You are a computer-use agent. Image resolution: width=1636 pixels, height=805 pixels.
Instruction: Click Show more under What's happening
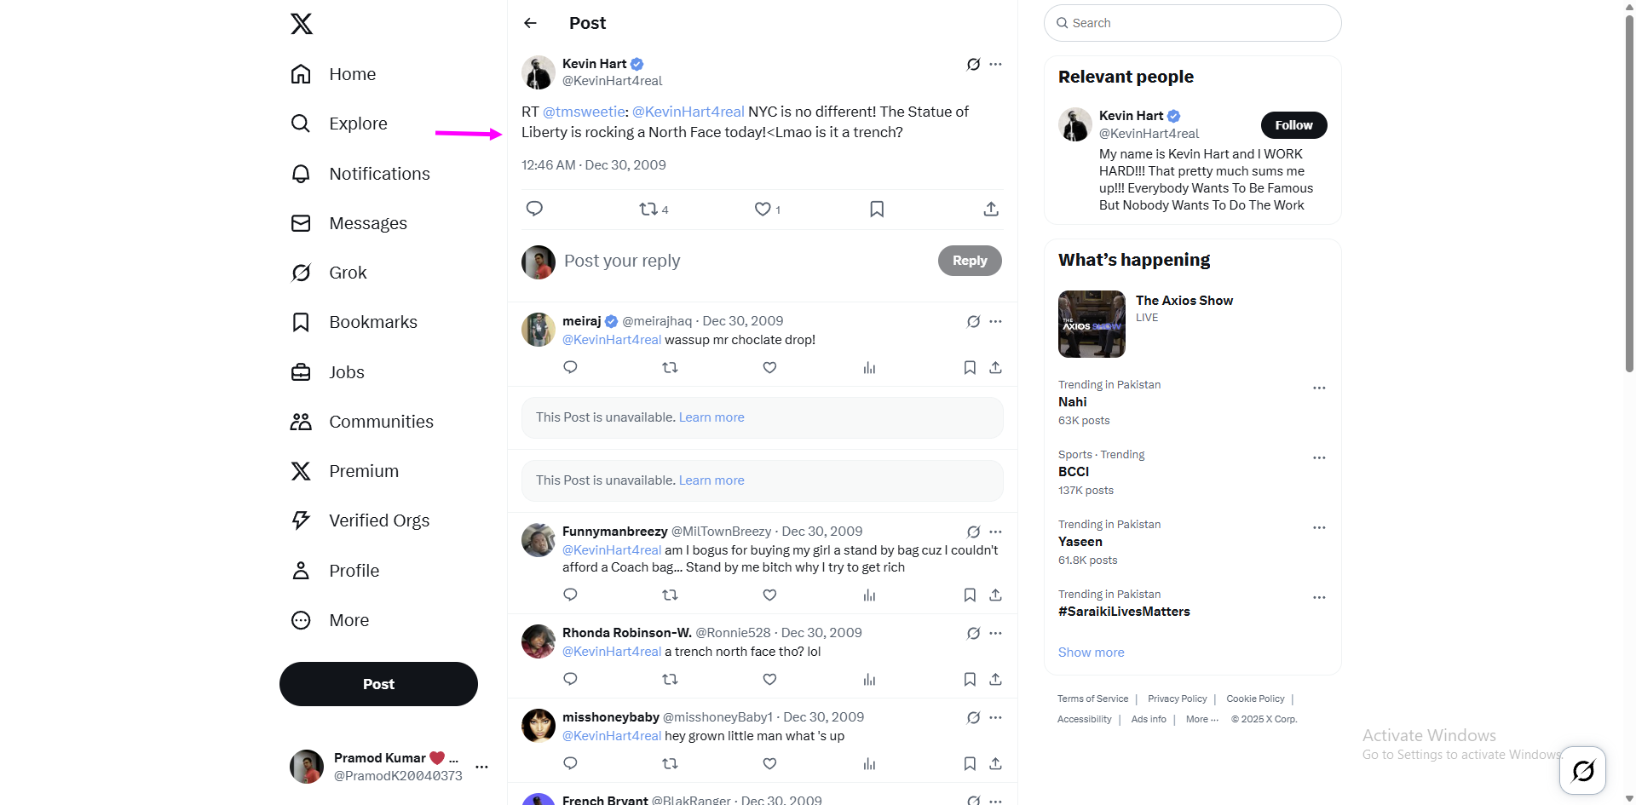tap(1091, 653)
